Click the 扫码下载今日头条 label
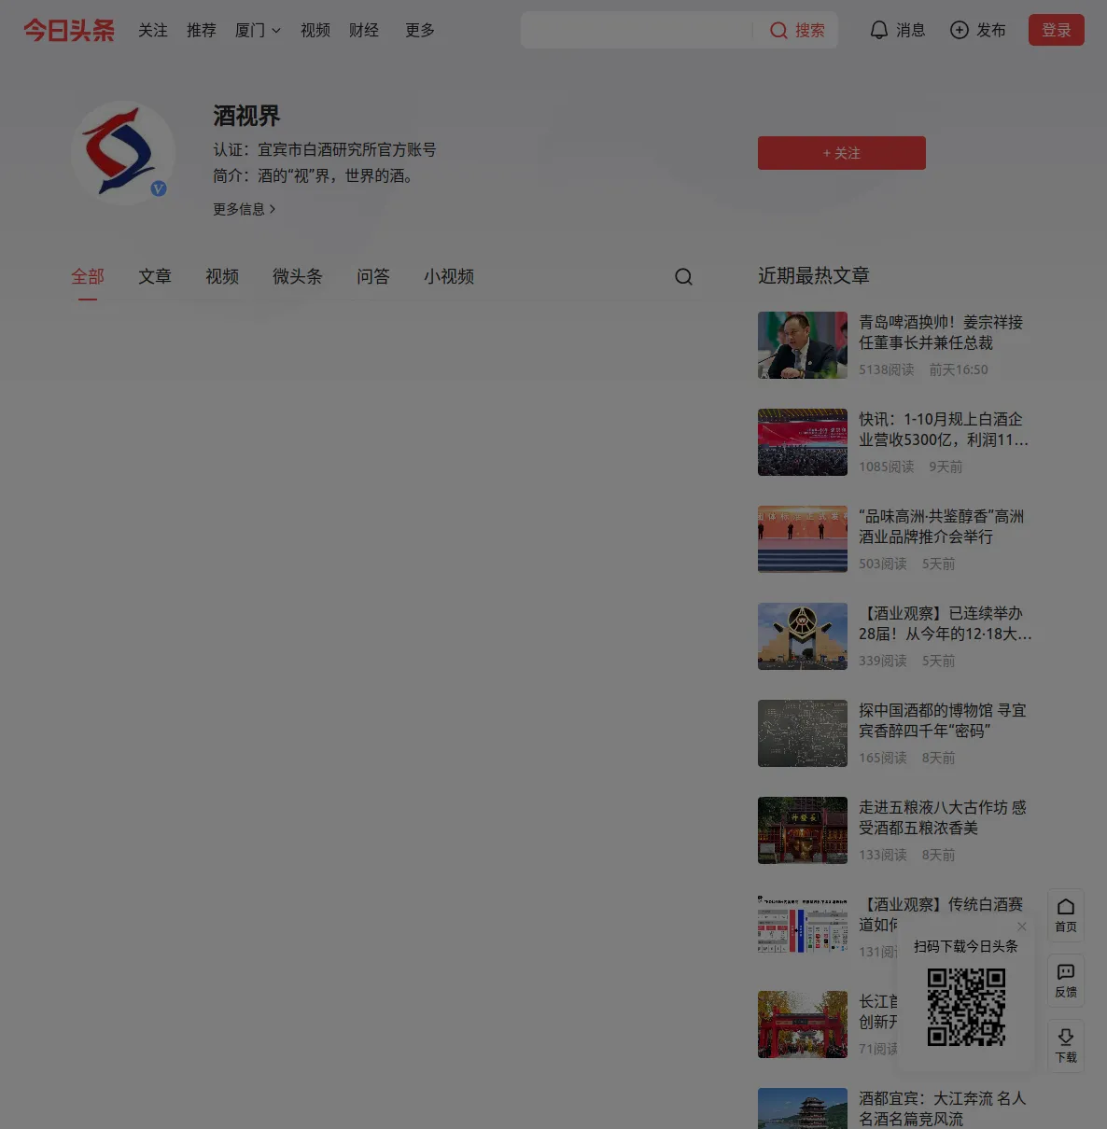1107x1129 pixels. (966, 946)
